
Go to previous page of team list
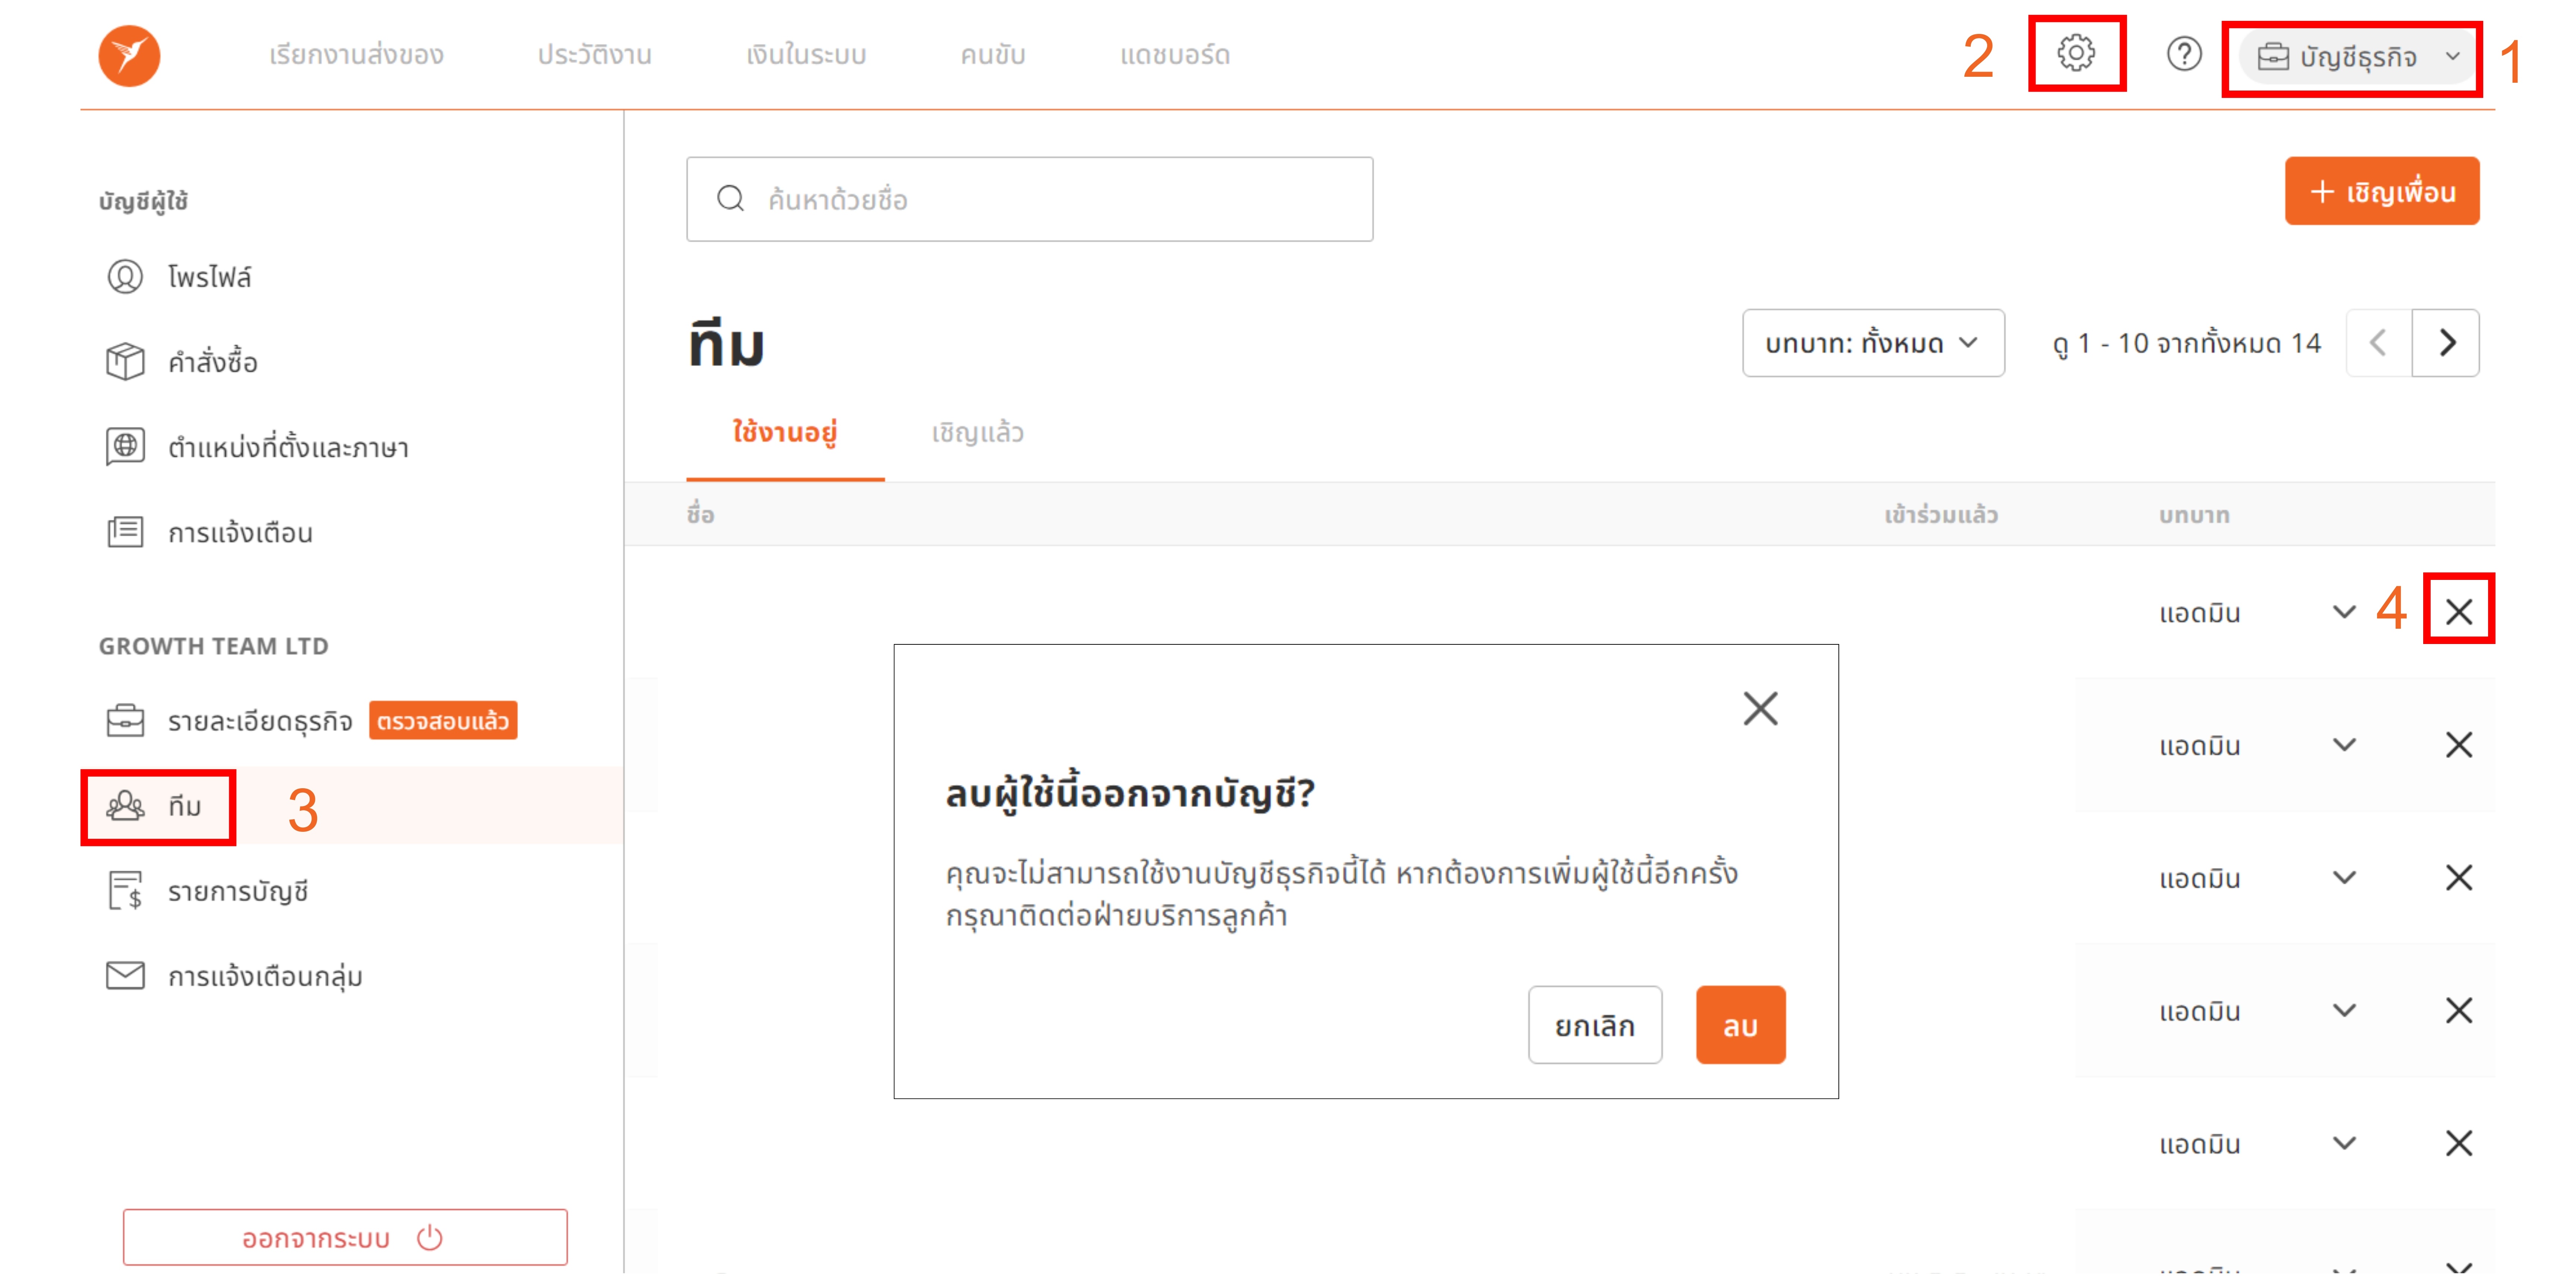(2378, 343)
